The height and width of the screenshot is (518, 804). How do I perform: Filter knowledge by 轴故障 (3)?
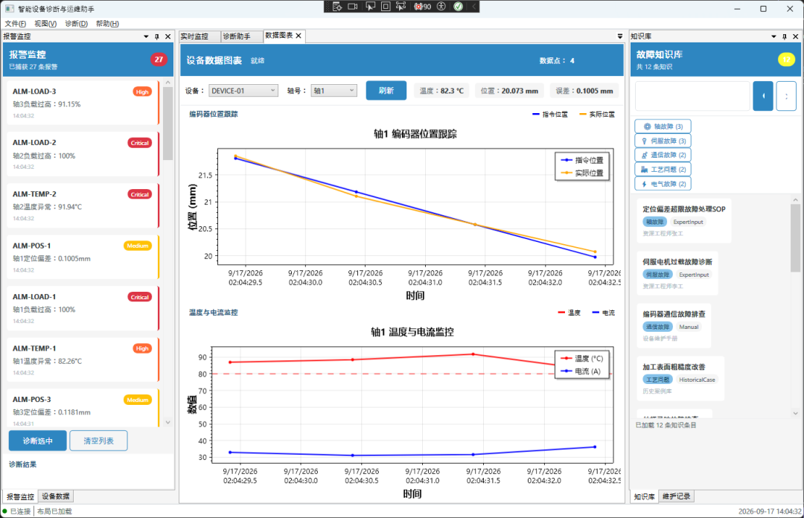pyautogui.click(x=663, y=127)
